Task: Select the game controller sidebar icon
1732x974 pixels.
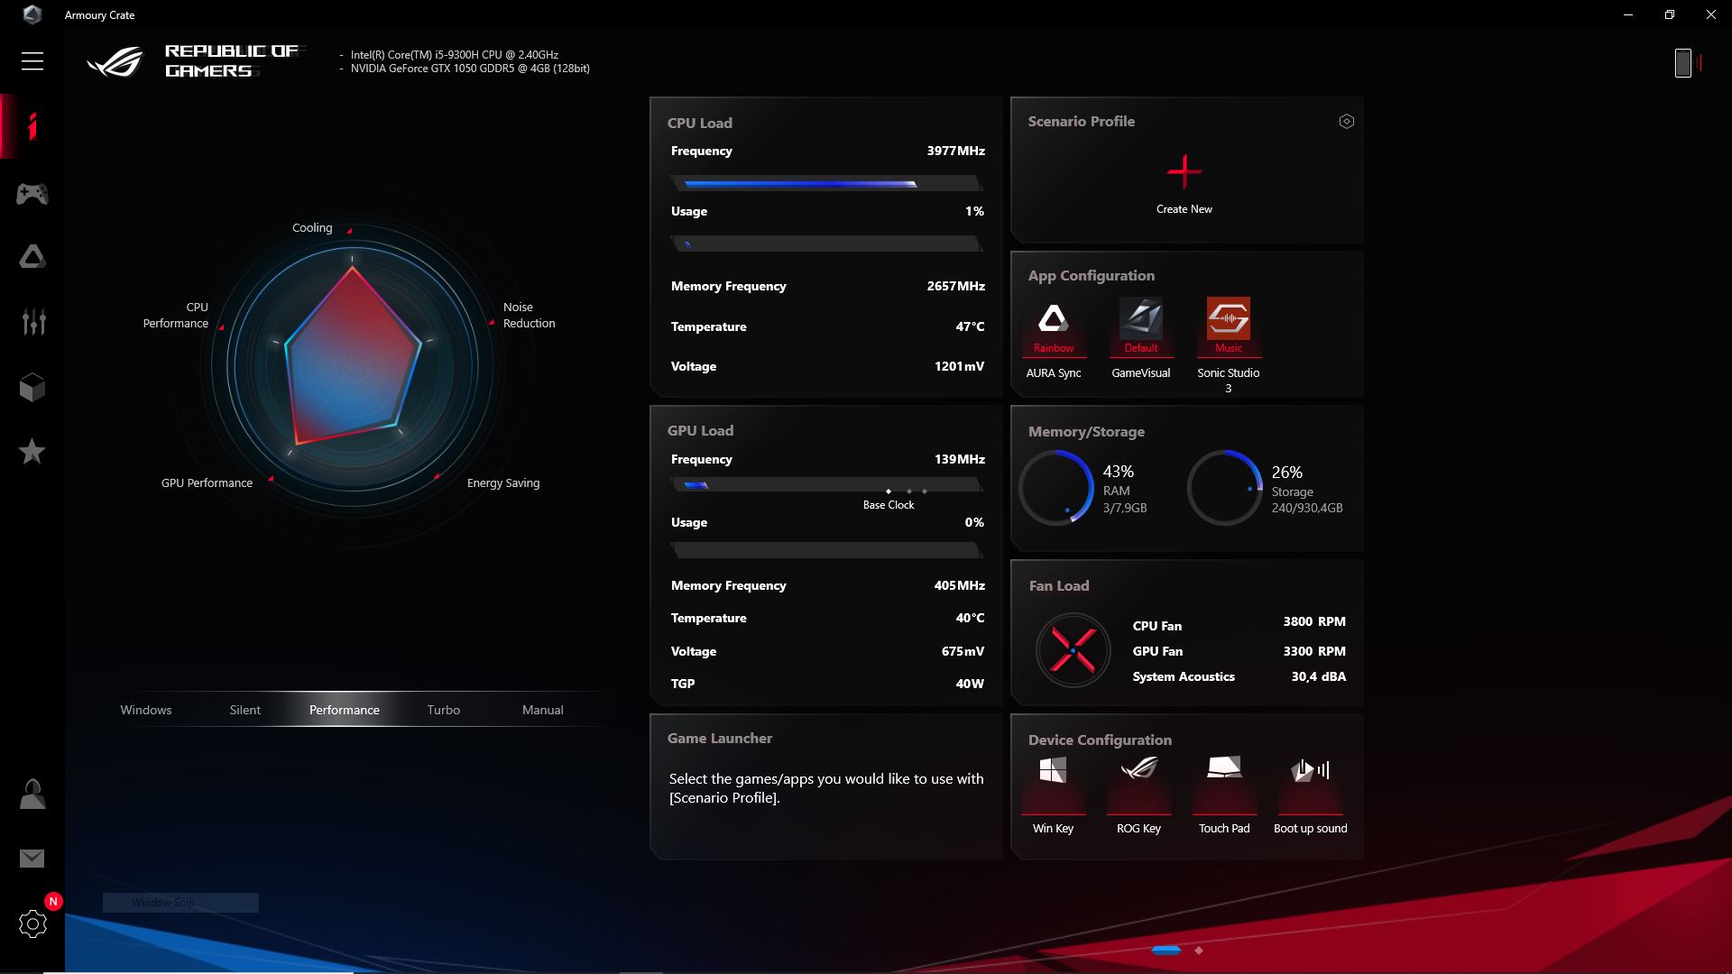Action: [x=32, y=193]
